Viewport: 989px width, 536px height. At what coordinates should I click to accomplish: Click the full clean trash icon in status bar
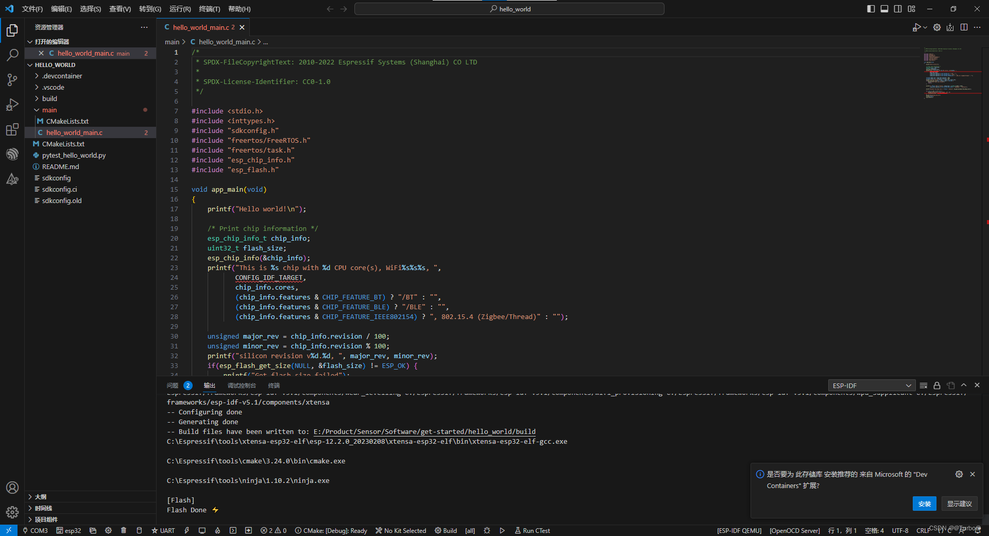[x=124, y=530]
